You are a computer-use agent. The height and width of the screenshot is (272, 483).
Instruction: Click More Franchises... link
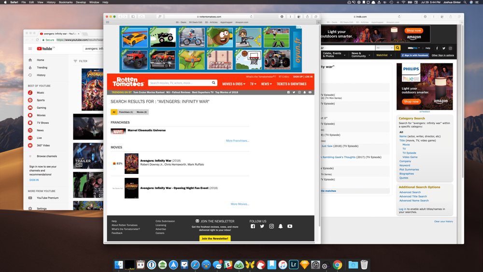point(238,141)
